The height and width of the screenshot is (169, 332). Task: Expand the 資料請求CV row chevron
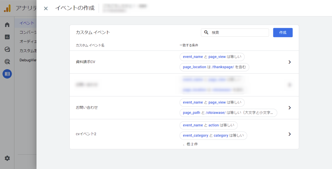click(290, 62)
